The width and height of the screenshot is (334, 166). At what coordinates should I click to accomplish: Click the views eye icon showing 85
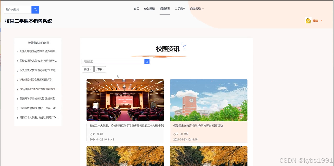pos(98,134)
